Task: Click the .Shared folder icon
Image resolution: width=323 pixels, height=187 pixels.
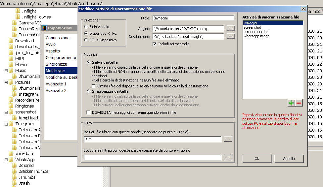Action: point(15,165)
